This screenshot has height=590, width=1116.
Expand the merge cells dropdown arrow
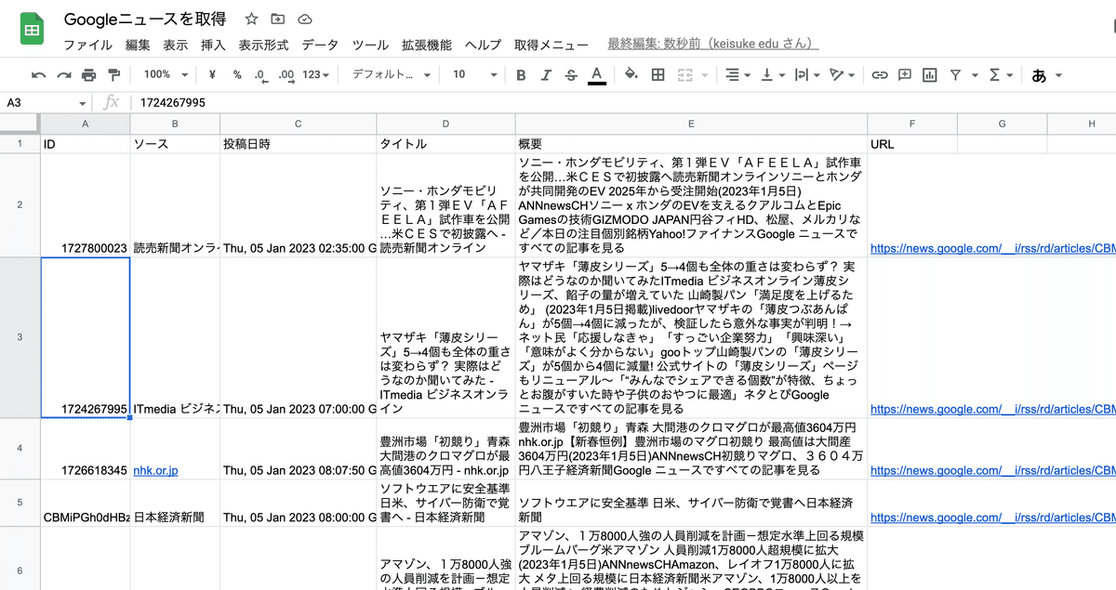[704, 75]
